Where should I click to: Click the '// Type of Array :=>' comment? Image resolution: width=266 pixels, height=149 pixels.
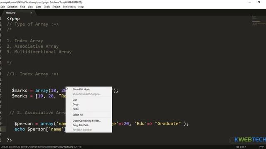click(x=33, y=24)
